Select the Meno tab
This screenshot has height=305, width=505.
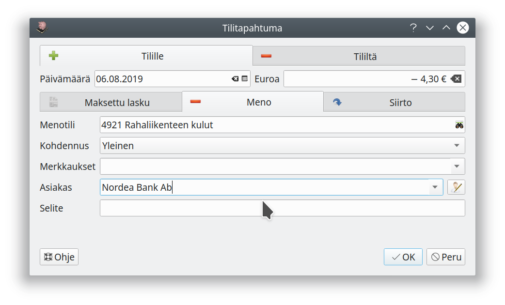252,102
